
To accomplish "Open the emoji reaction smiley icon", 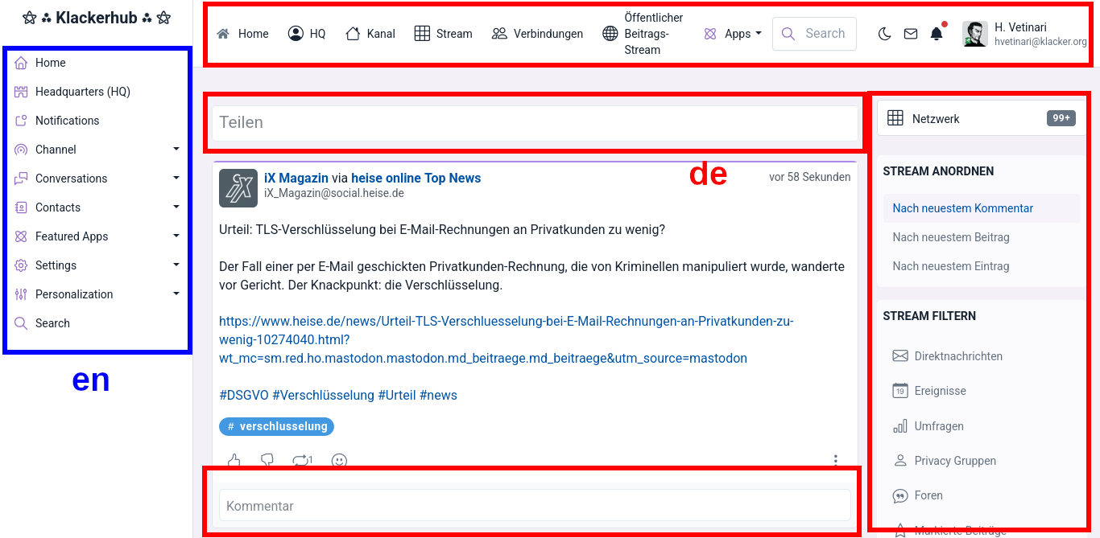I will tap(340, 460).
